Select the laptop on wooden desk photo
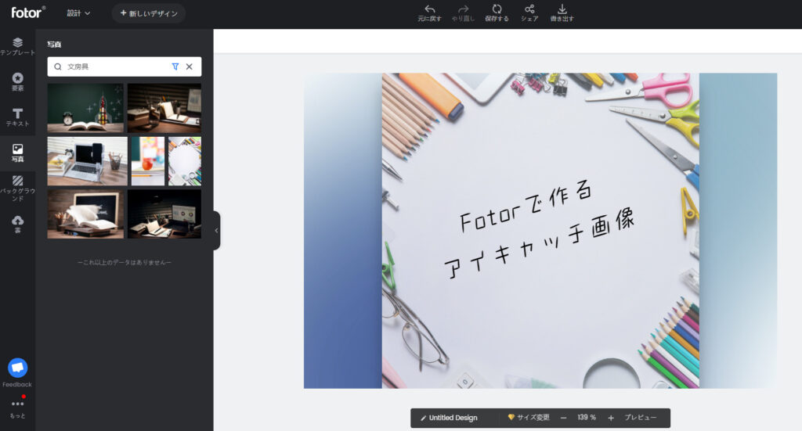The width and height of the screenshot is (802, 431). pyautogui.click(x=88, y=161)
